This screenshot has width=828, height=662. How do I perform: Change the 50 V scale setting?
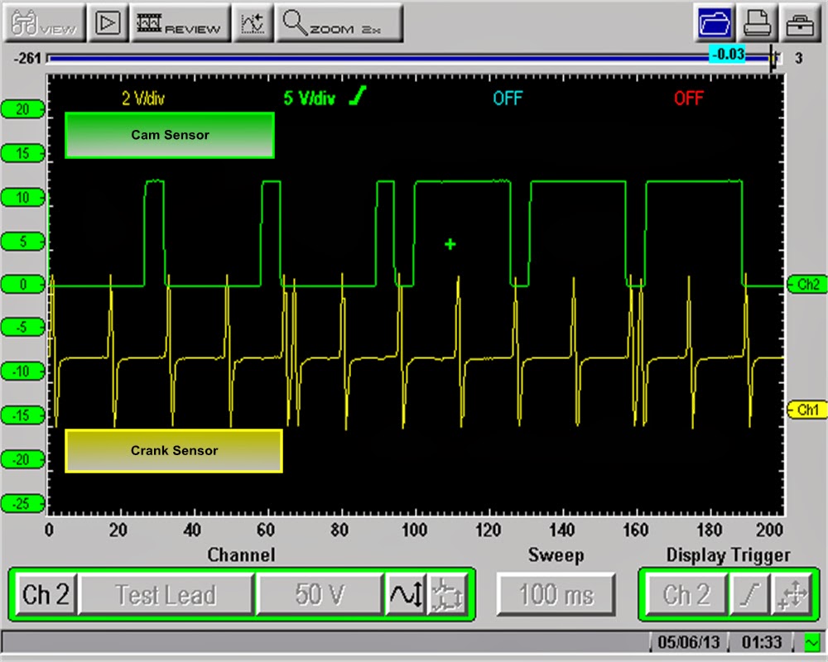319,592
